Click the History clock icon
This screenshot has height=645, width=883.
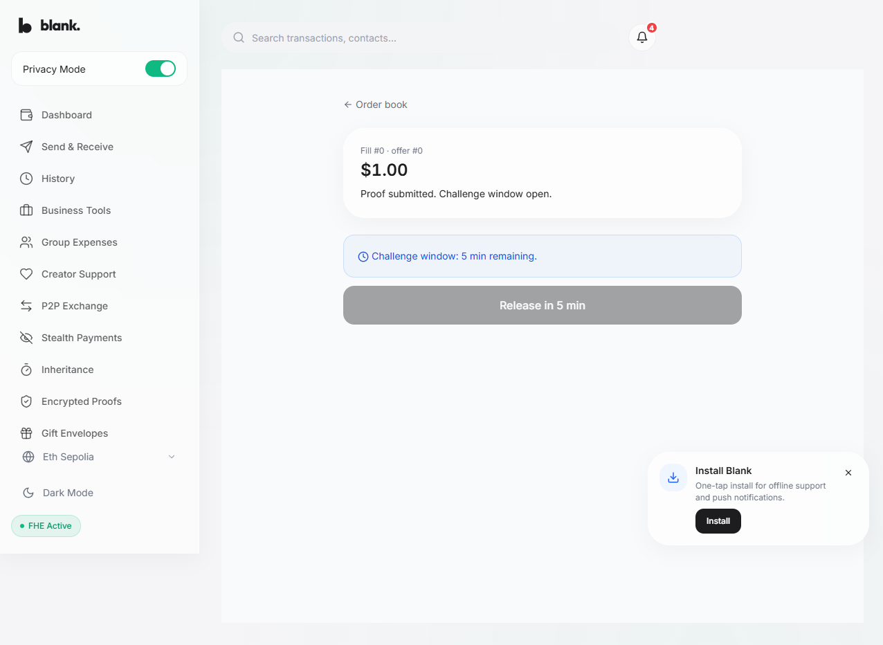pos(26,179)
